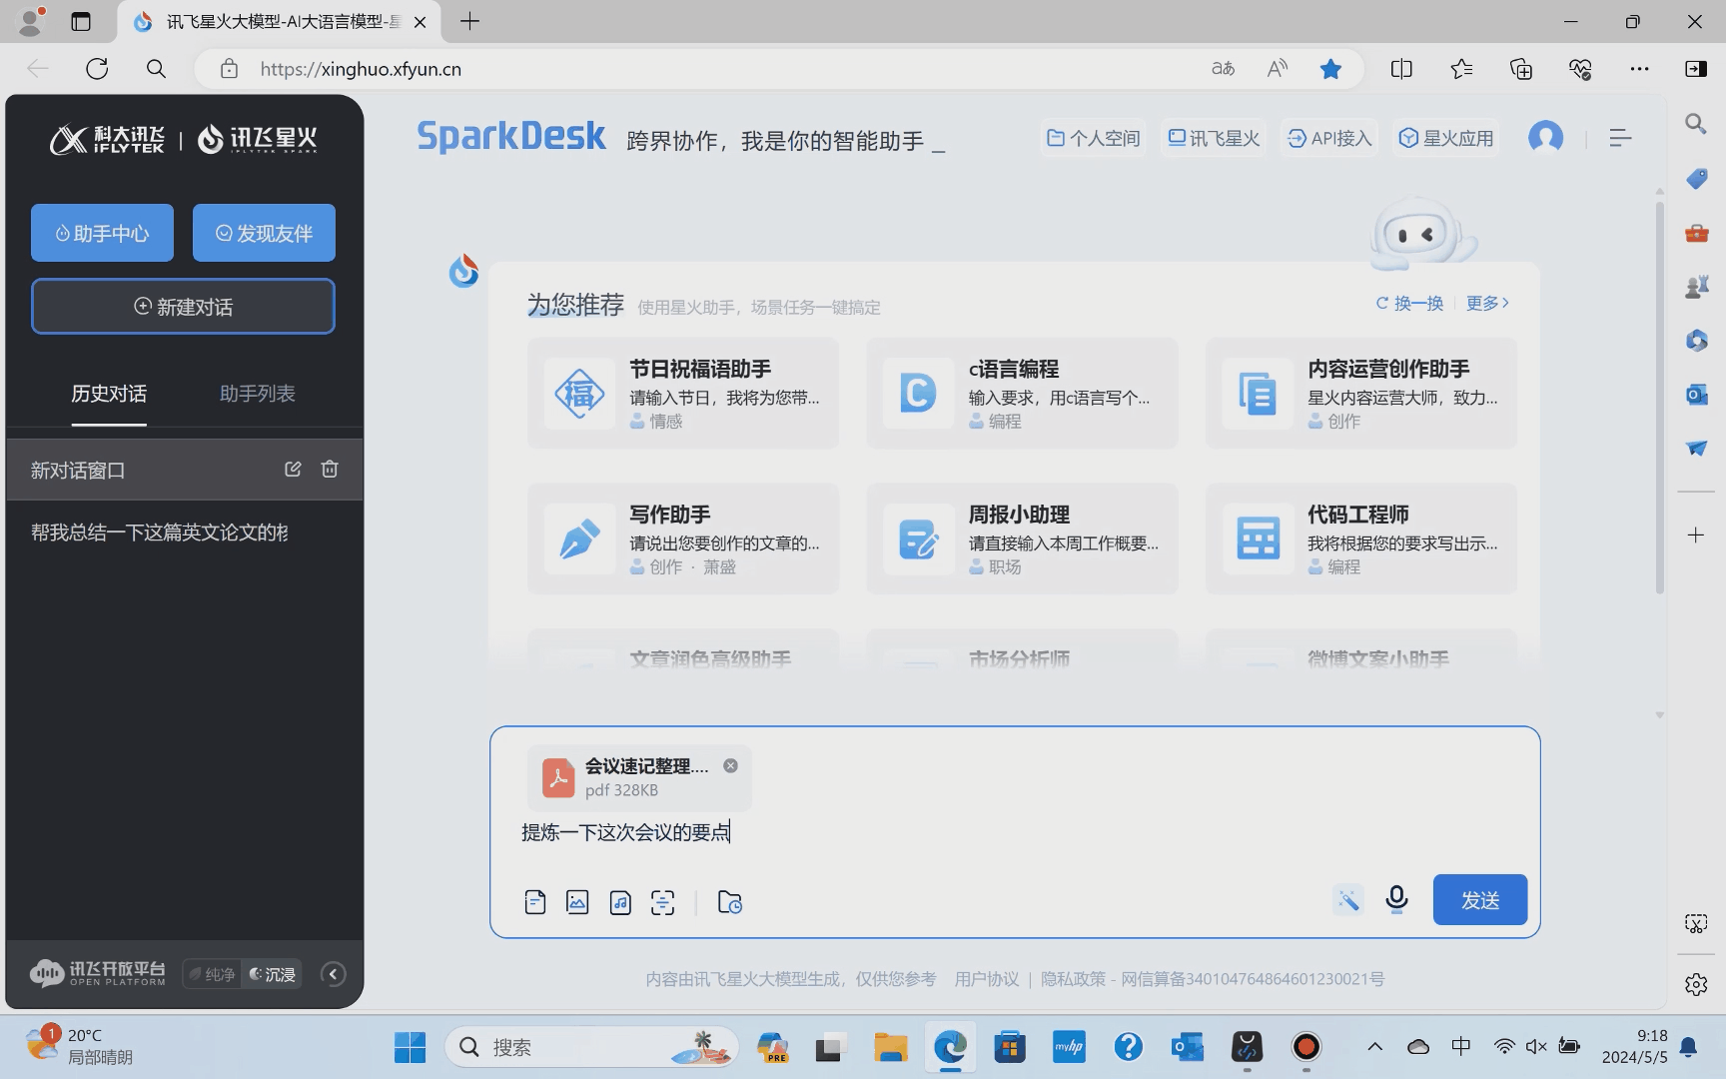Click the document upload icon
Viewport: 1726px width, 1079px height.
pyautogui.click(x=535, y=902)
